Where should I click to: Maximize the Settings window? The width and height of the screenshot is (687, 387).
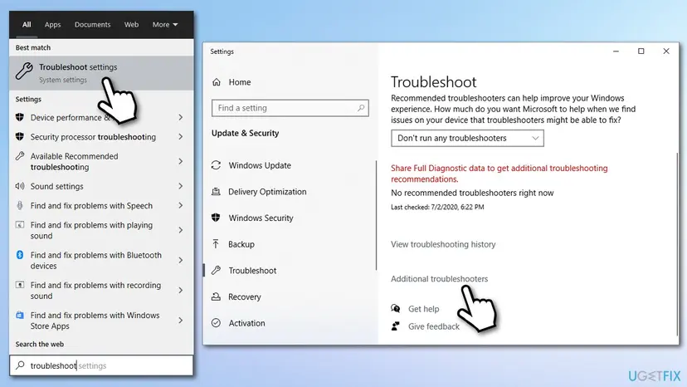coord(641,51)
